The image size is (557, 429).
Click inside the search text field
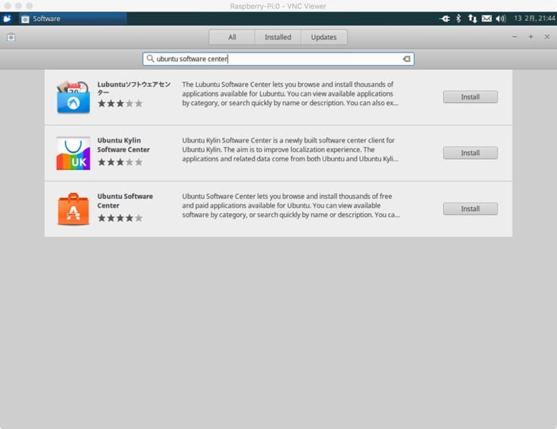click(278, 59)
